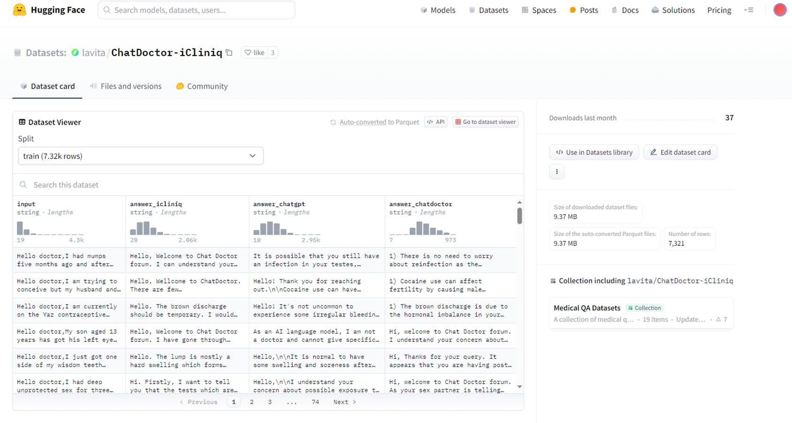The height and width of the screenshot is (423, 792).
Task: Open Docs in the navigation bar
Action: pos(625,10)
